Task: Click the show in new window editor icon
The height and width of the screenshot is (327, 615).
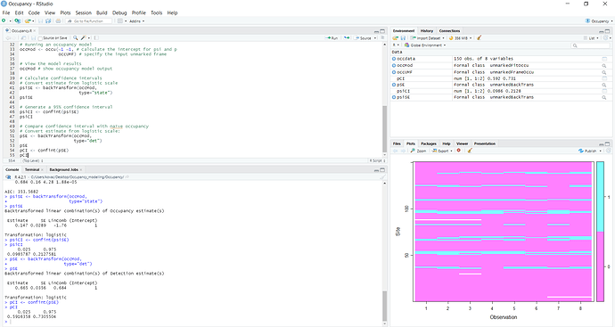Action: click(23, 38)
